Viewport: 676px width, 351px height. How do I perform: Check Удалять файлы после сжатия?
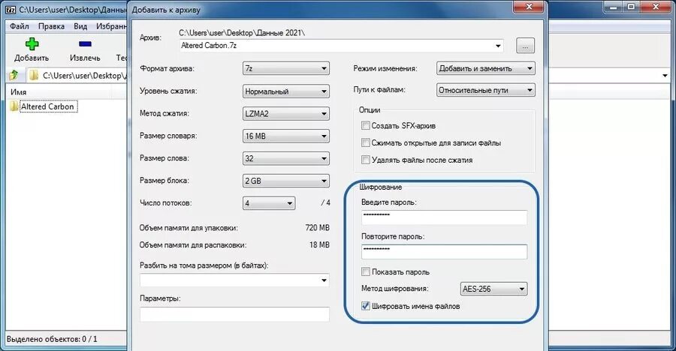(366, 160)
